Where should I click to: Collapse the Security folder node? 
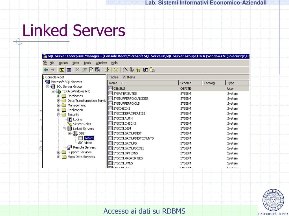tap(59, 115)
